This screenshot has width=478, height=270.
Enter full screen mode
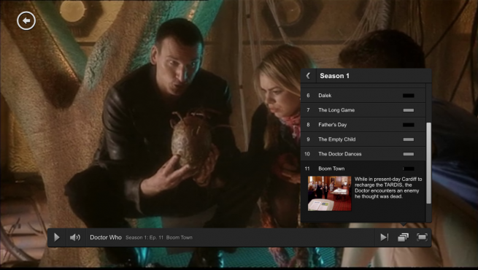click(x=422, y=237)
